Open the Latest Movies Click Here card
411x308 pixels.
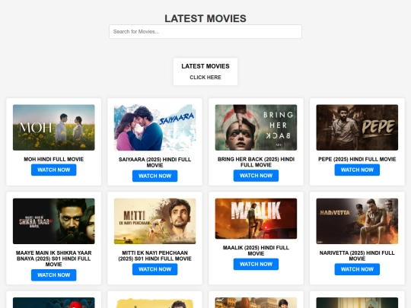205,71
